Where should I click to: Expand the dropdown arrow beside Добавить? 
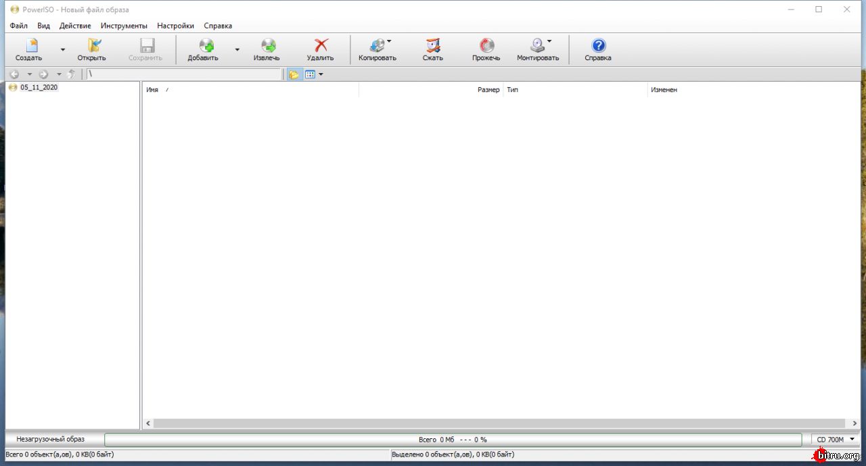237,49
